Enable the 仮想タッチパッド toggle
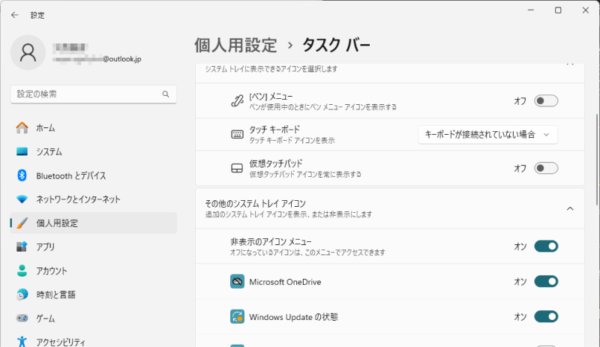600x347 pixels. (546, 169)
